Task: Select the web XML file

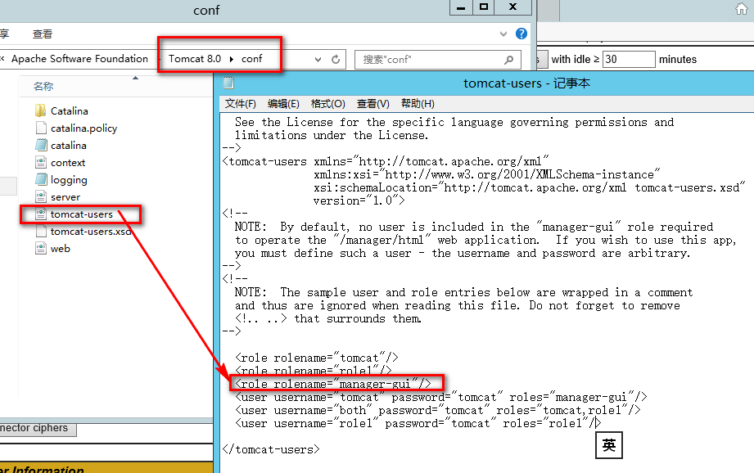Action: coord(60,249)
